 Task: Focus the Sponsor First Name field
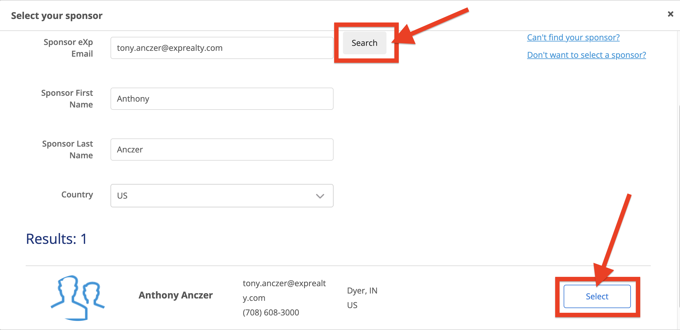[222, 99]
